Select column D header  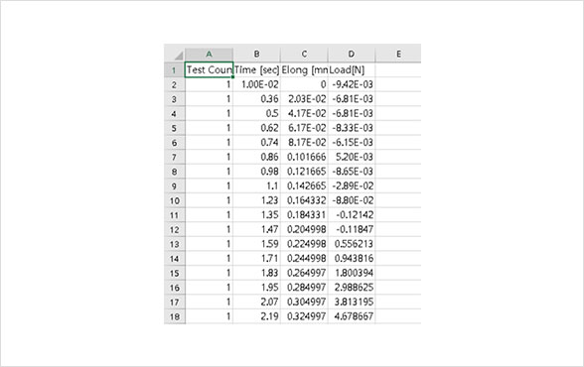pos(352,54)
